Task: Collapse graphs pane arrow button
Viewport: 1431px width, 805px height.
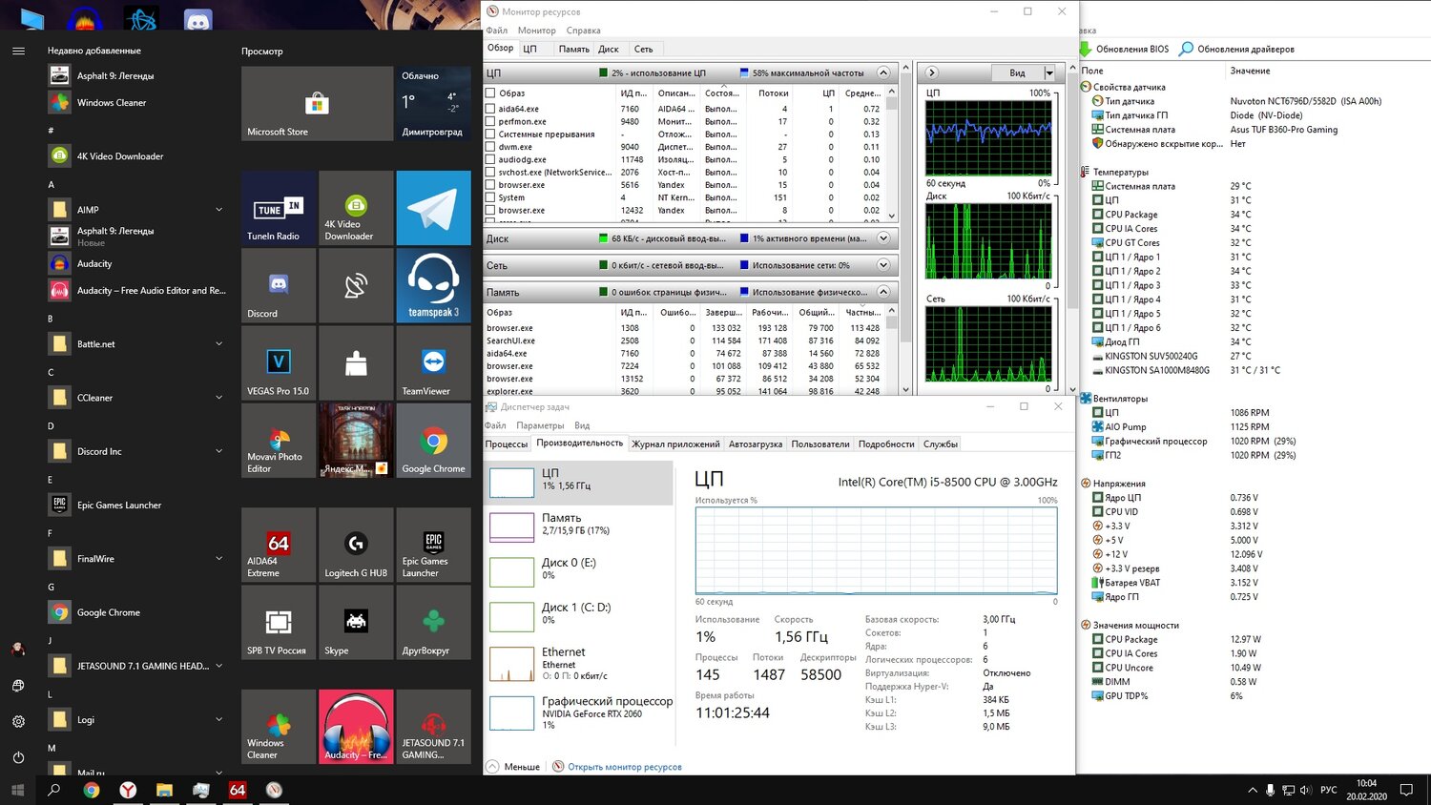Action: point(932,72)
